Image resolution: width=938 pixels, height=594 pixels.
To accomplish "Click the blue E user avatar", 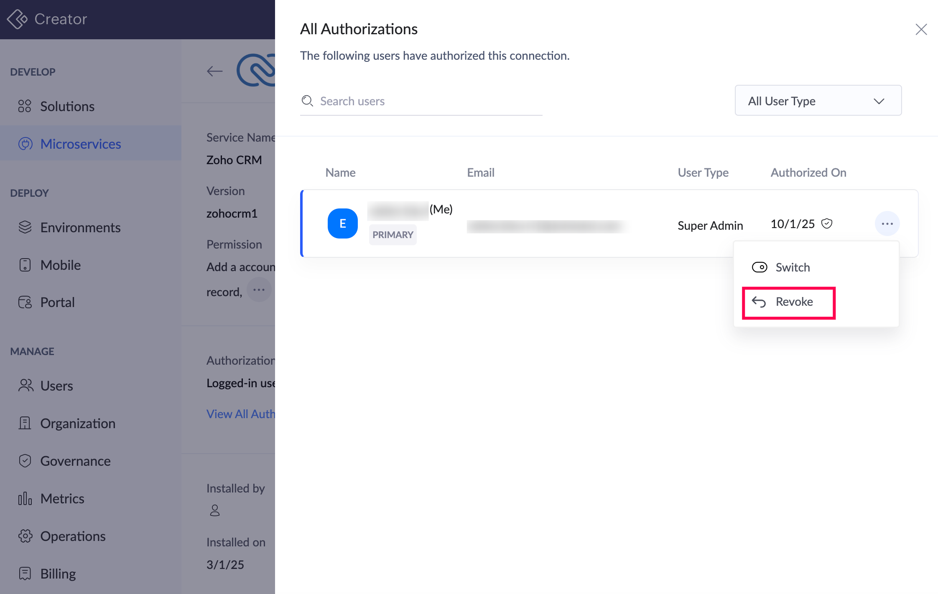I will point(342,223).
